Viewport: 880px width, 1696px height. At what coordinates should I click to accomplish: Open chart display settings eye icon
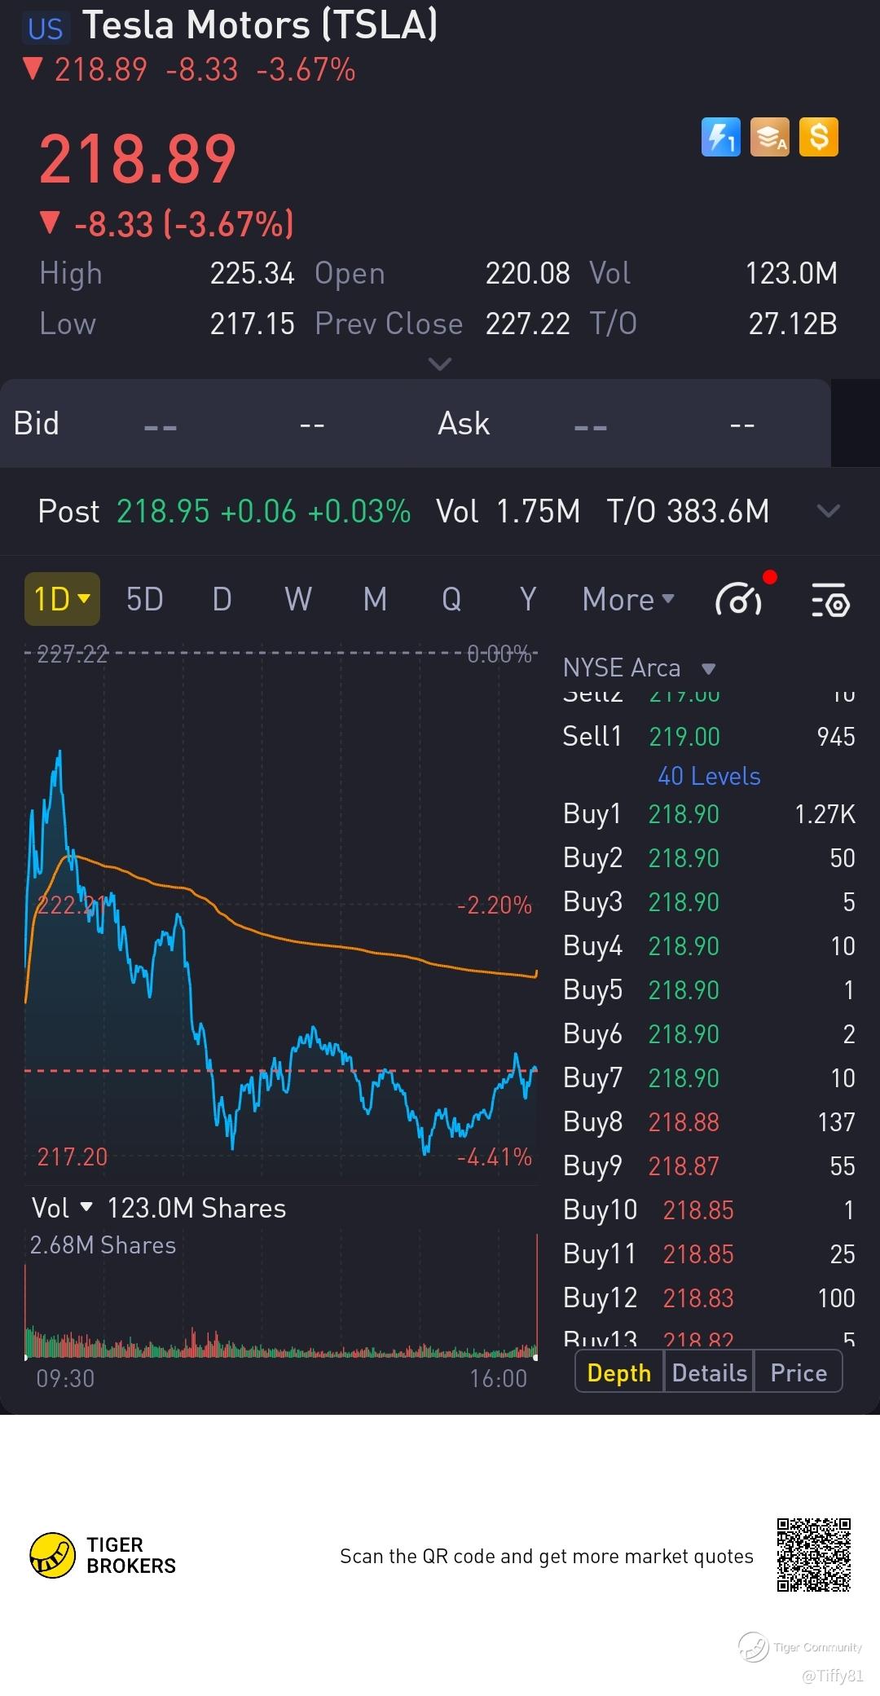click(x=830, y=600)
